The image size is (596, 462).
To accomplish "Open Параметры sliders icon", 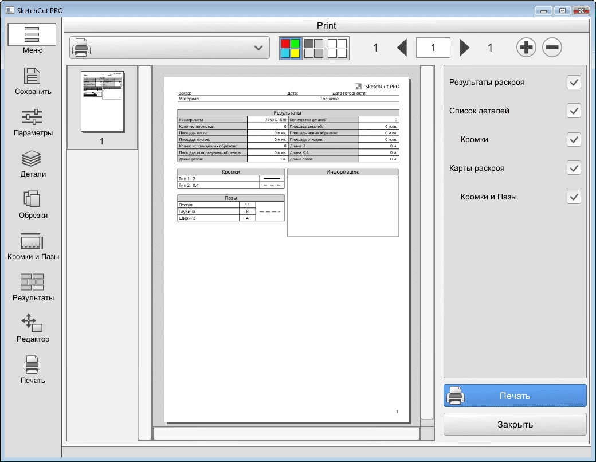I will pyautogui.click(x=32, y=117).
